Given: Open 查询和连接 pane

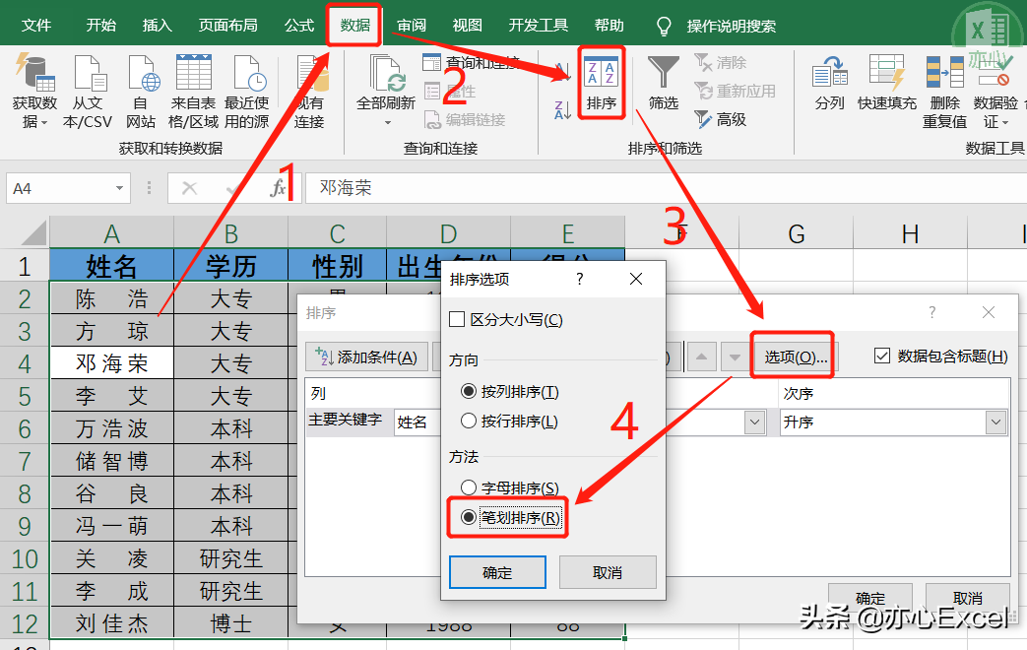Looking at the screenshot, I should click(x=472, y=63).
